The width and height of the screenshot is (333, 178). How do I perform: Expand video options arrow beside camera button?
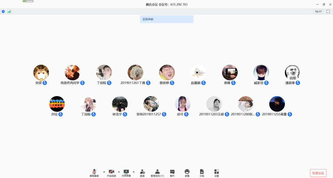tap(119, 172)
